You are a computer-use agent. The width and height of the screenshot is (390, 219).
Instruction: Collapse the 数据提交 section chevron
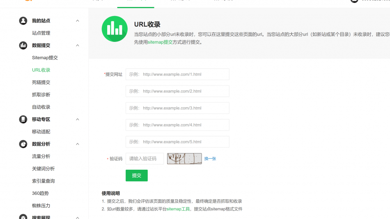pos(78,45)
